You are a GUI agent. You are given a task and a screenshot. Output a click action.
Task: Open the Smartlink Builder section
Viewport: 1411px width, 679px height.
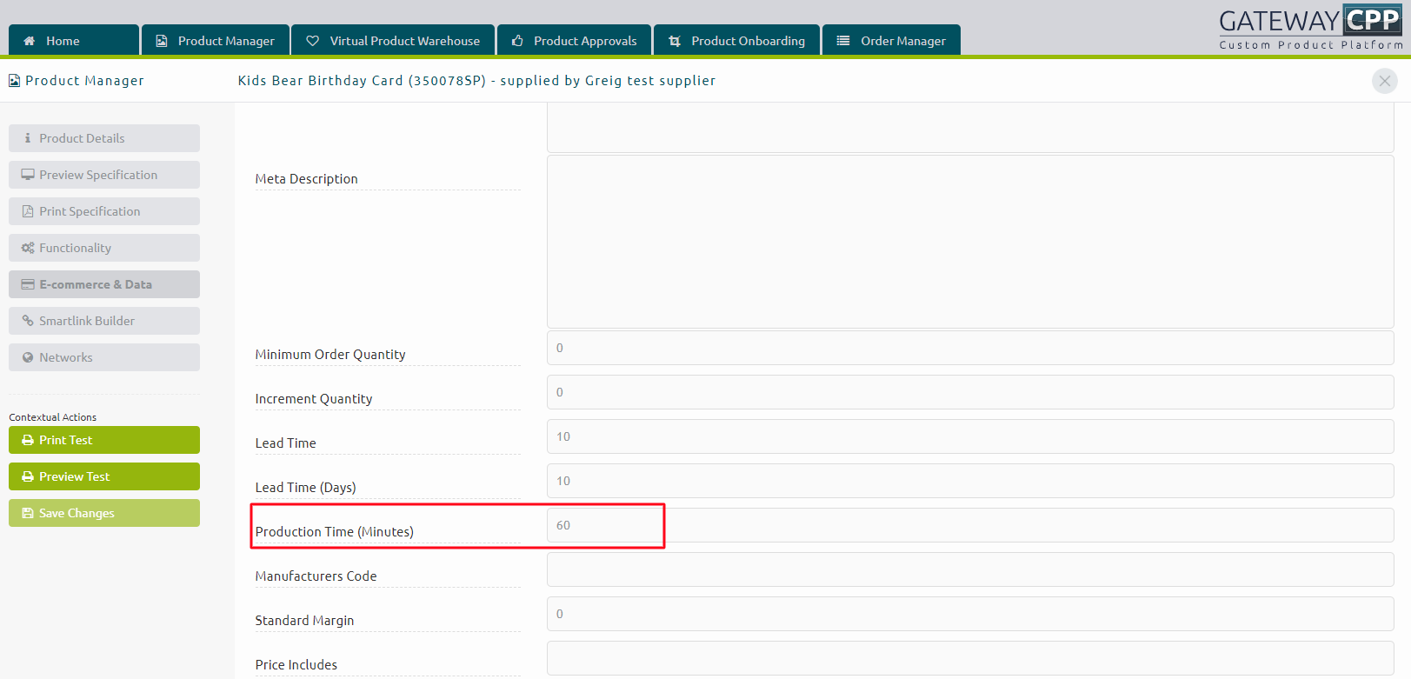click(104, 321)
